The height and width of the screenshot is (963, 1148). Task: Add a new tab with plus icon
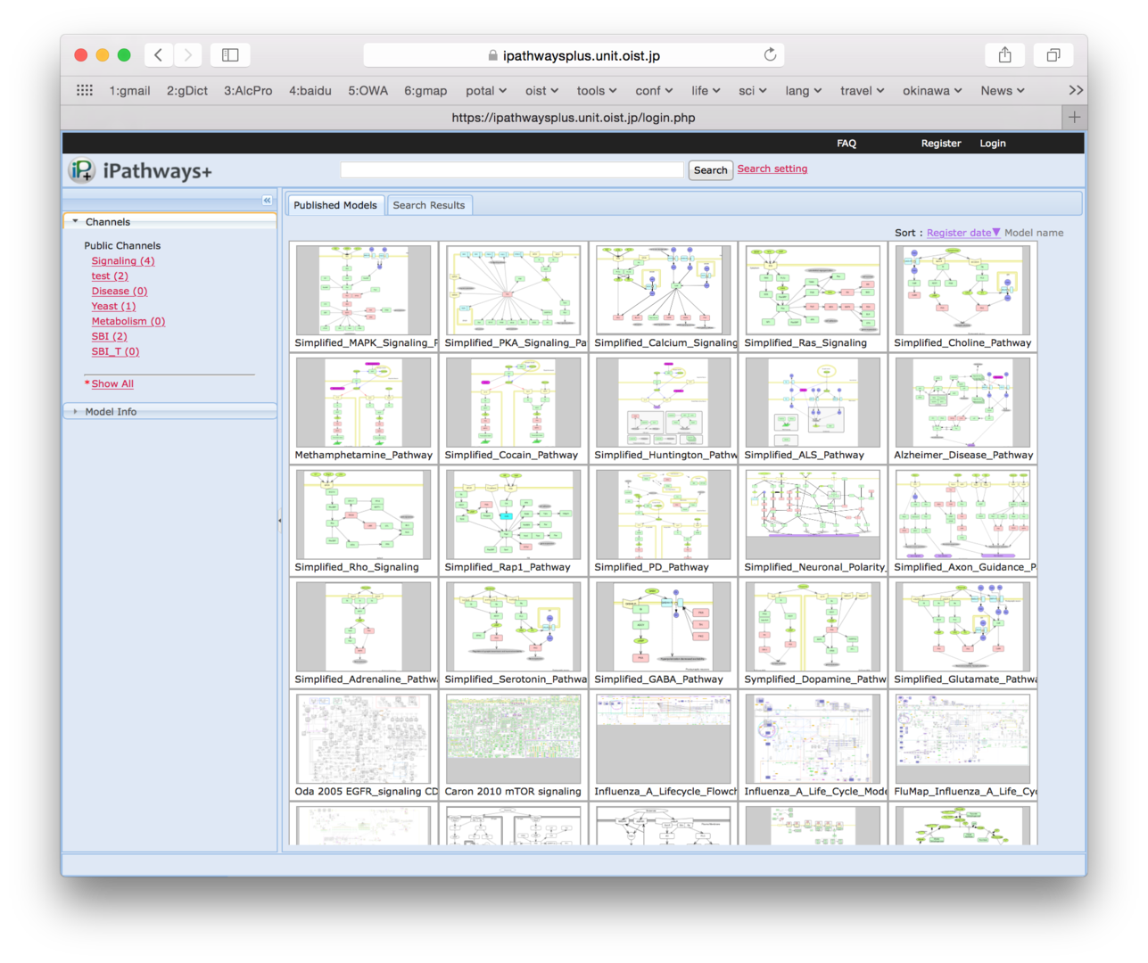click(x=1074, y=118)
